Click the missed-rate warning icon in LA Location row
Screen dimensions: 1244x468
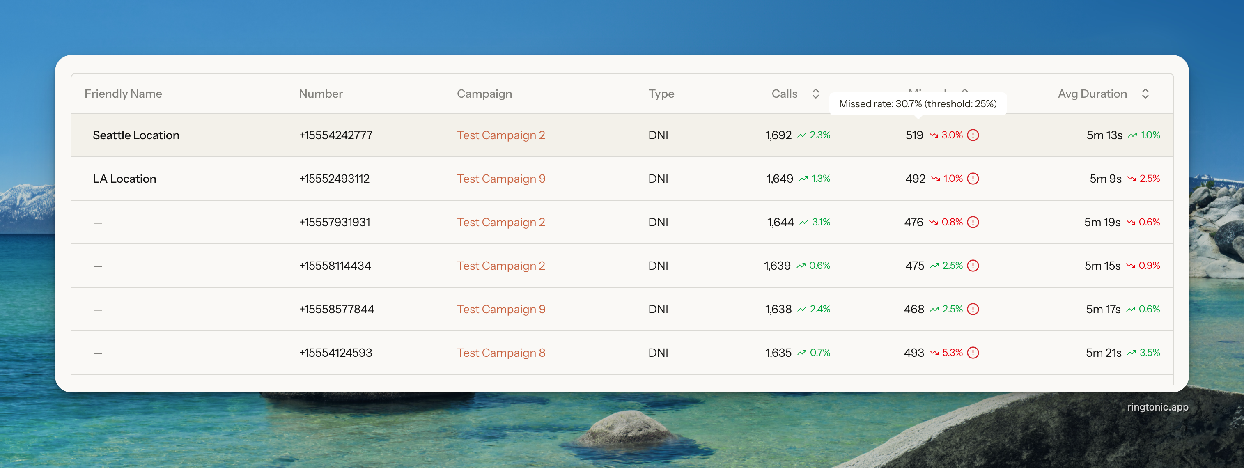(x=973, y=179)
